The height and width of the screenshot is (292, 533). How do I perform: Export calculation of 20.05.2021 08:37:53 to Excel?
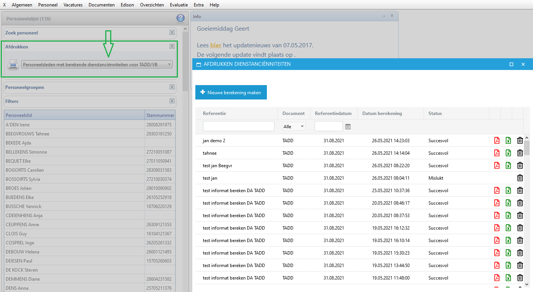(x=508, y=216)
